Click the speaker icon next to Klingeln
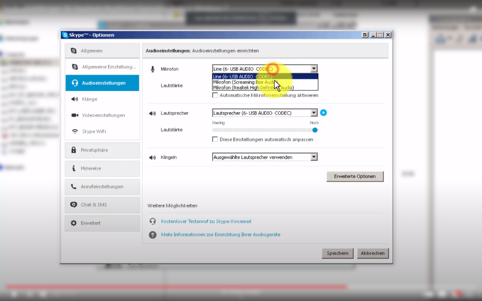The image size is (482, 301). pyautogui.click(x=152, y=158)
